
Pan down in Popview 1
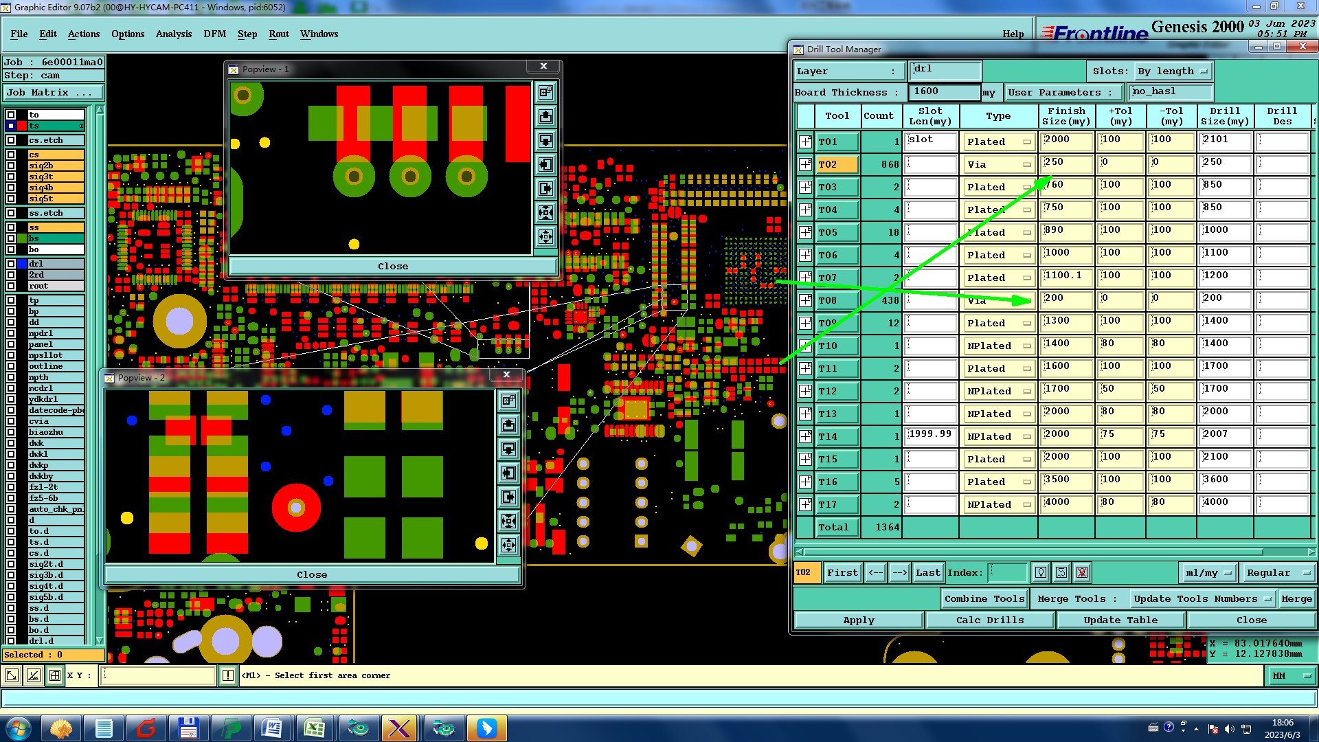[x=545, y=141]
